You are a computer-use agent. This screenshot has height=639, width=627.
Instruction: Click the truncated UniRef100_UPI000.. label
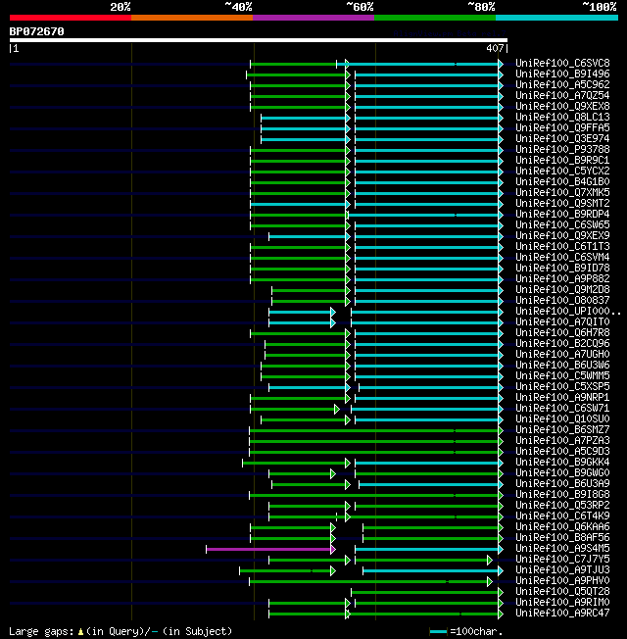click(x=568, y=311)
